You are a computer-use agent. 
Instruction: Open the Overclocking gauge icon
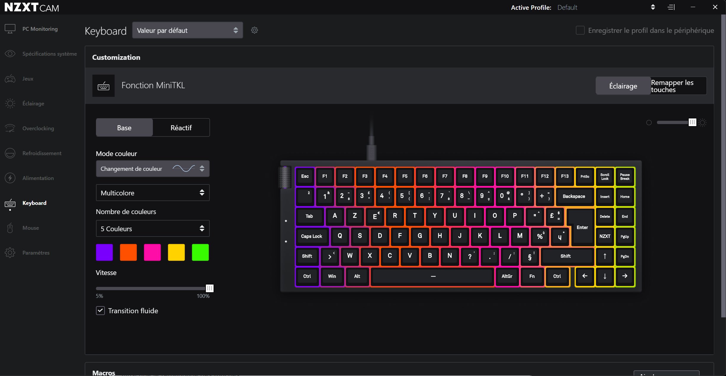tap(10, 128)
